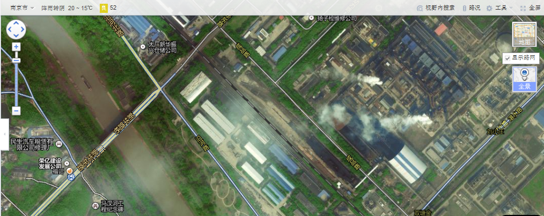Click the 民生汽车租赁 car repair marker icon
544x216 pixels.
[x=59, y=144]
